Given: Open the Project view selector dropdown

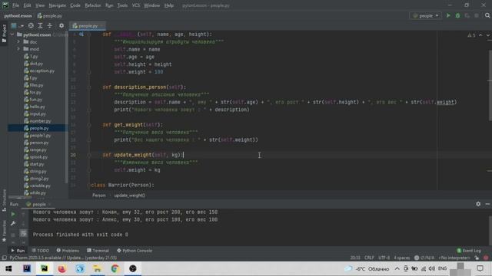Looking at the screenshot, I should coord(17,25).
